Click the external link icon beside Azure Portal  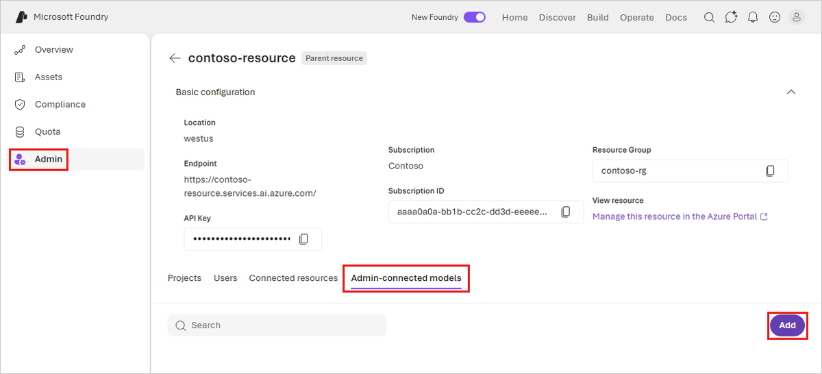coord(764,216)
